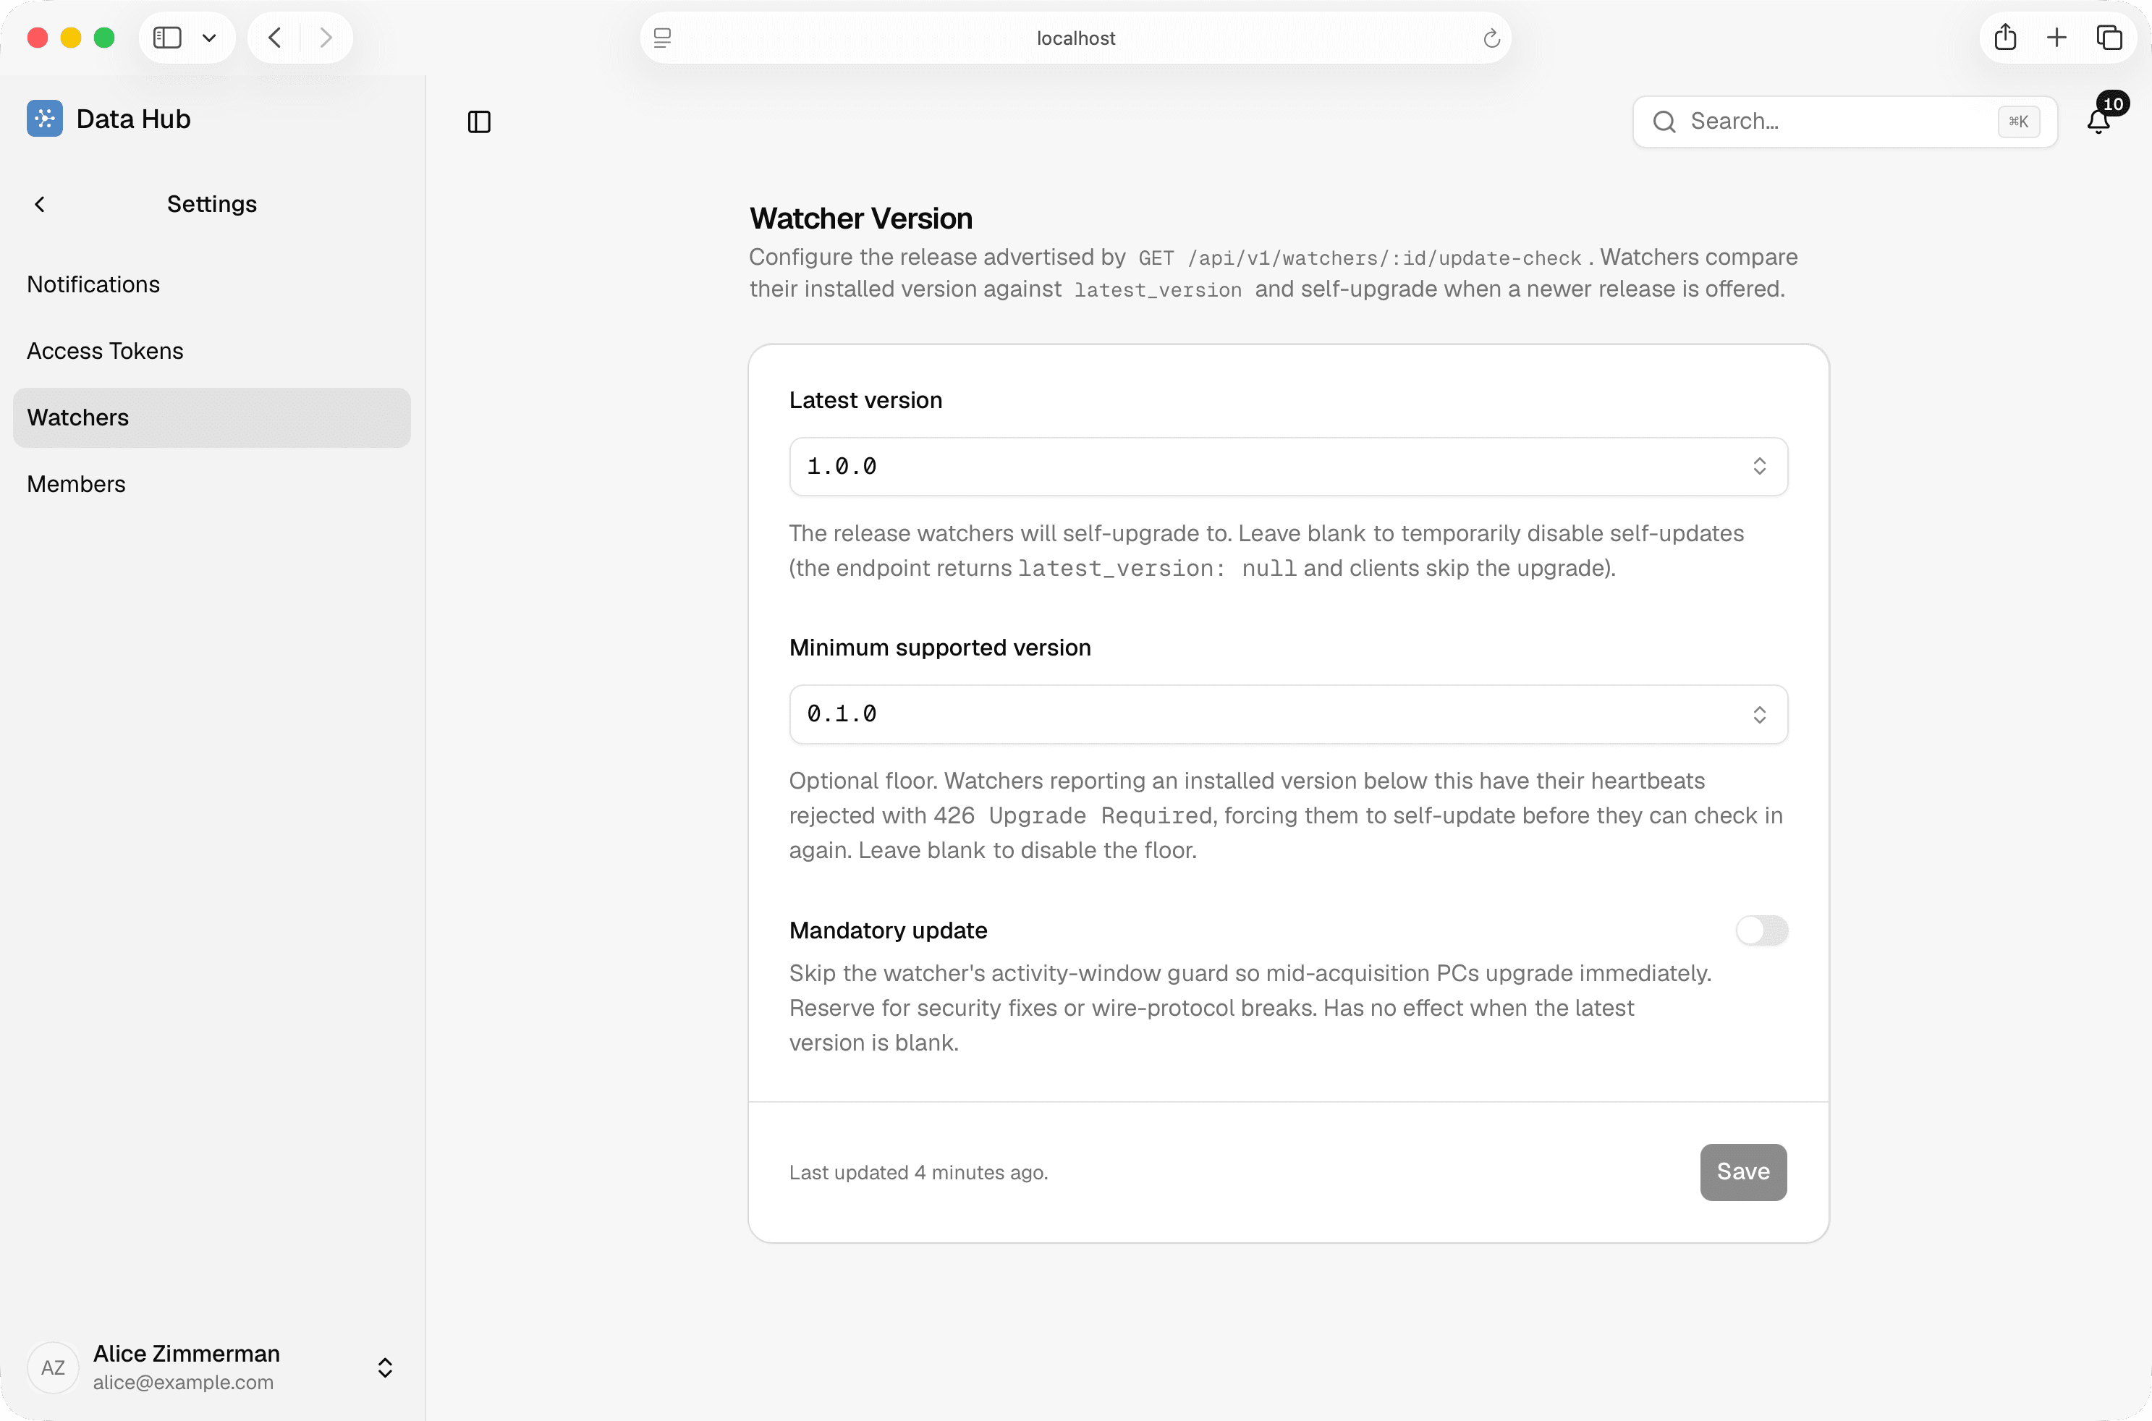
Task: Click the page reader icon in address bar
Action: 662,38
